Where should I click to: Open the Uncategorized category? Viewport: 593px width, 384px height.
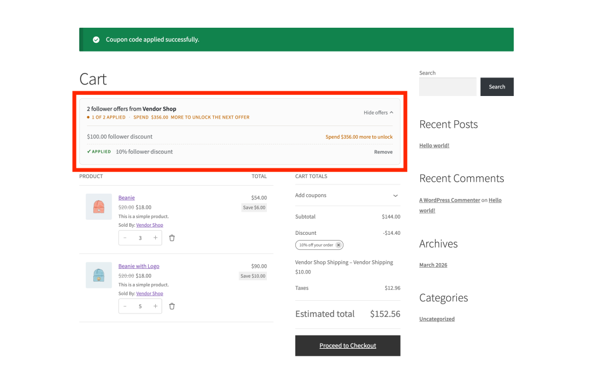pos(437,319)
